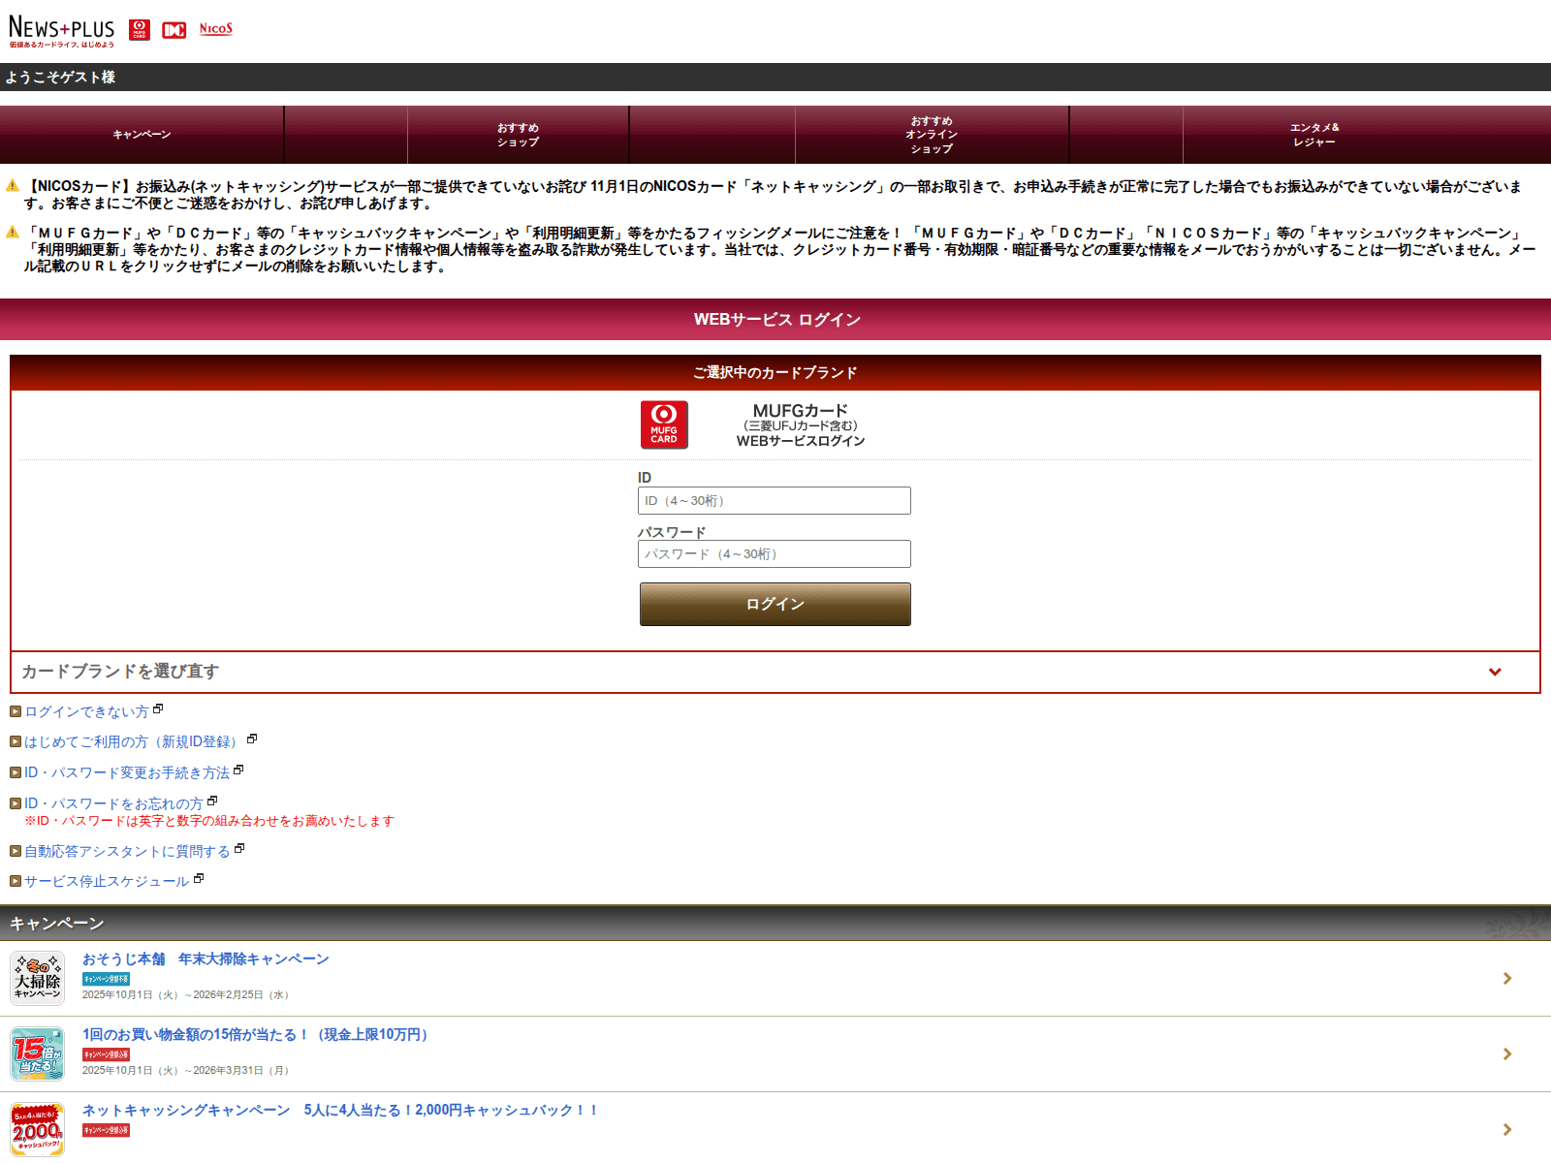This screenshot has height=1163, width=1551.
Task: Open the おすすめオンラインショップ menu tab
Action: point(932,135)
